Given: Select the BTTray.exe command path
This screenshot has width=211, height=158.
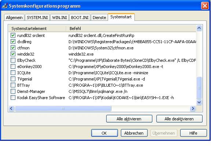Looking at the screenshot, I should pyautogui.click(x=106, y=85).
